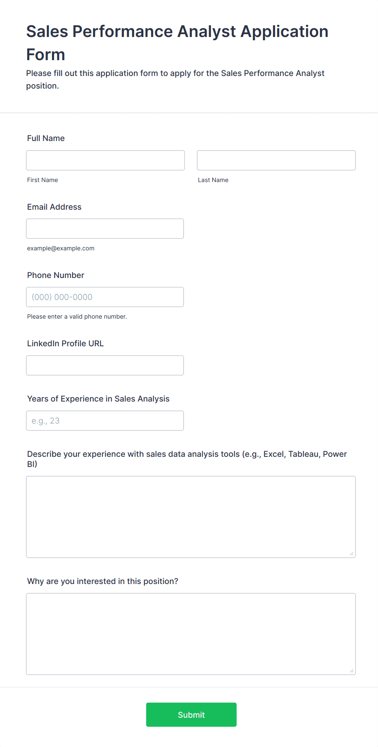Click the form title heading
This screenshot has width=378, height=747.
pyautogui.click(x=177, y=43)
